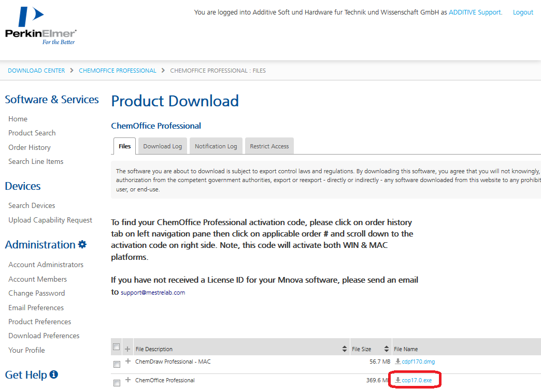The image size is (541, 389).
Task: Open Account Administrators page
Action: point(46,265)
